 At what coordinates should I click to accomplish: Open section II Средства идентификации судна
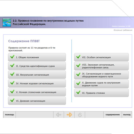point(37,66)
